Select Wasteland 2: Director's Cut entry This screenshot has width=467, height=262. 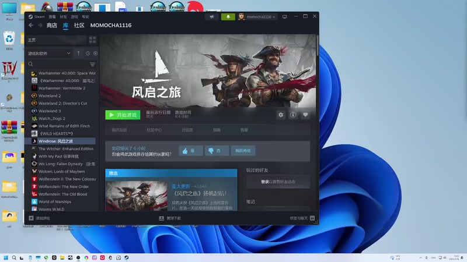point(64,104)
